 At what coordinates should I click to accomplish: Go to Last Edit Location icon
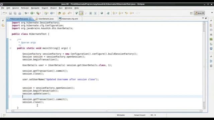126,13
